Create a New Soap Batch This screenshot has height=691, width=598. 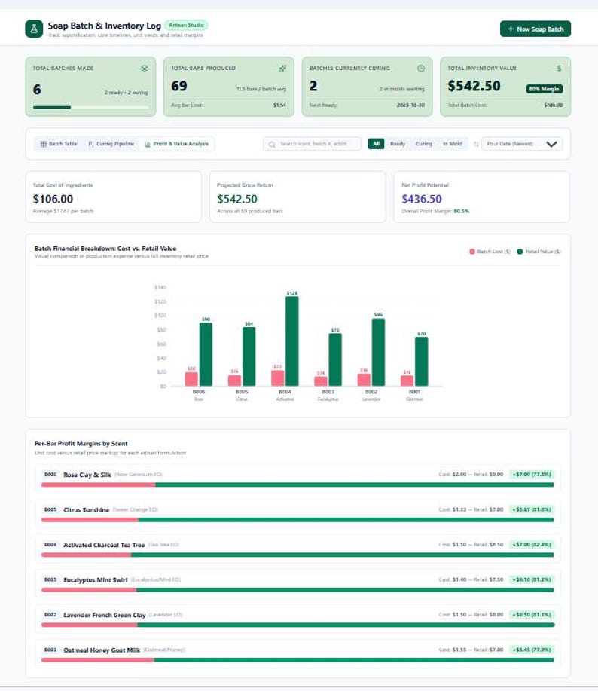pos(535,29)
